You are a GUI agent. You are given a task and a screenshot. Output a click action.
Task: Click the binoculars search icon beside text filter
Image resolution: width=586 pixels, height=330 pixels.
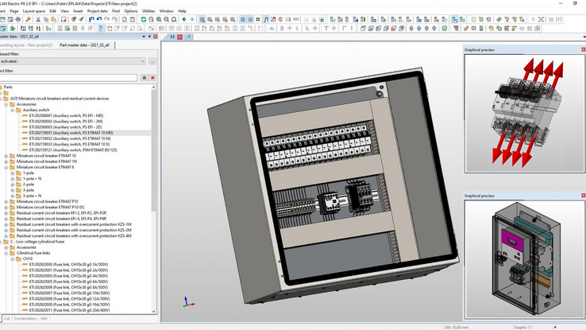point(145,77)
